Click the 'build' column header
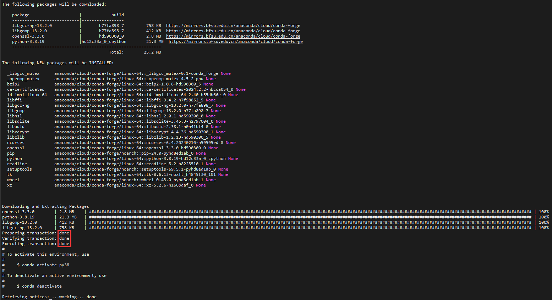 point(117,15)
